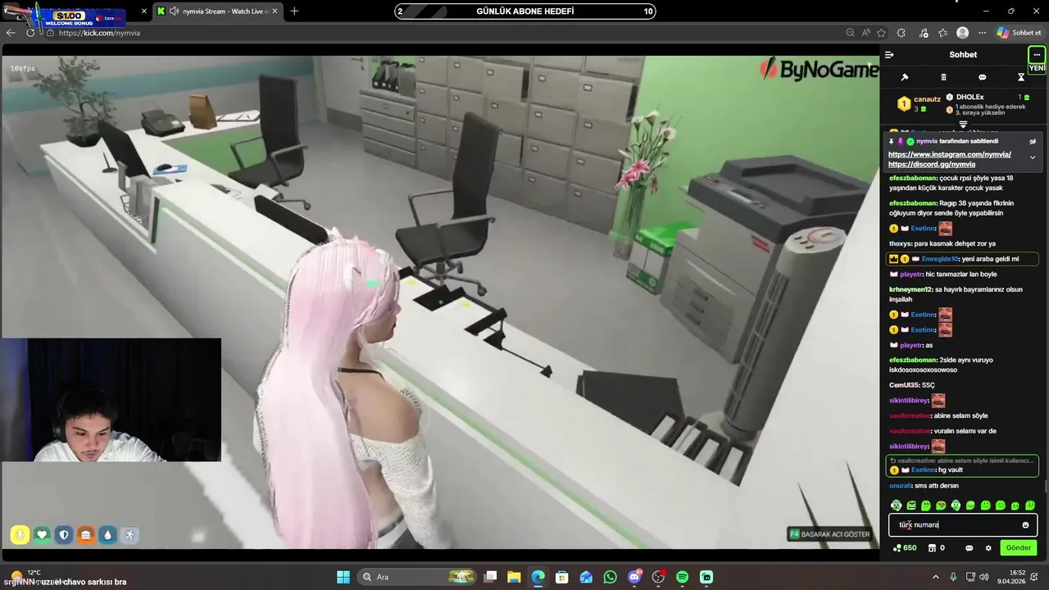
Task: Open chat settings gear icon
Action: click(x=988, y=548)
